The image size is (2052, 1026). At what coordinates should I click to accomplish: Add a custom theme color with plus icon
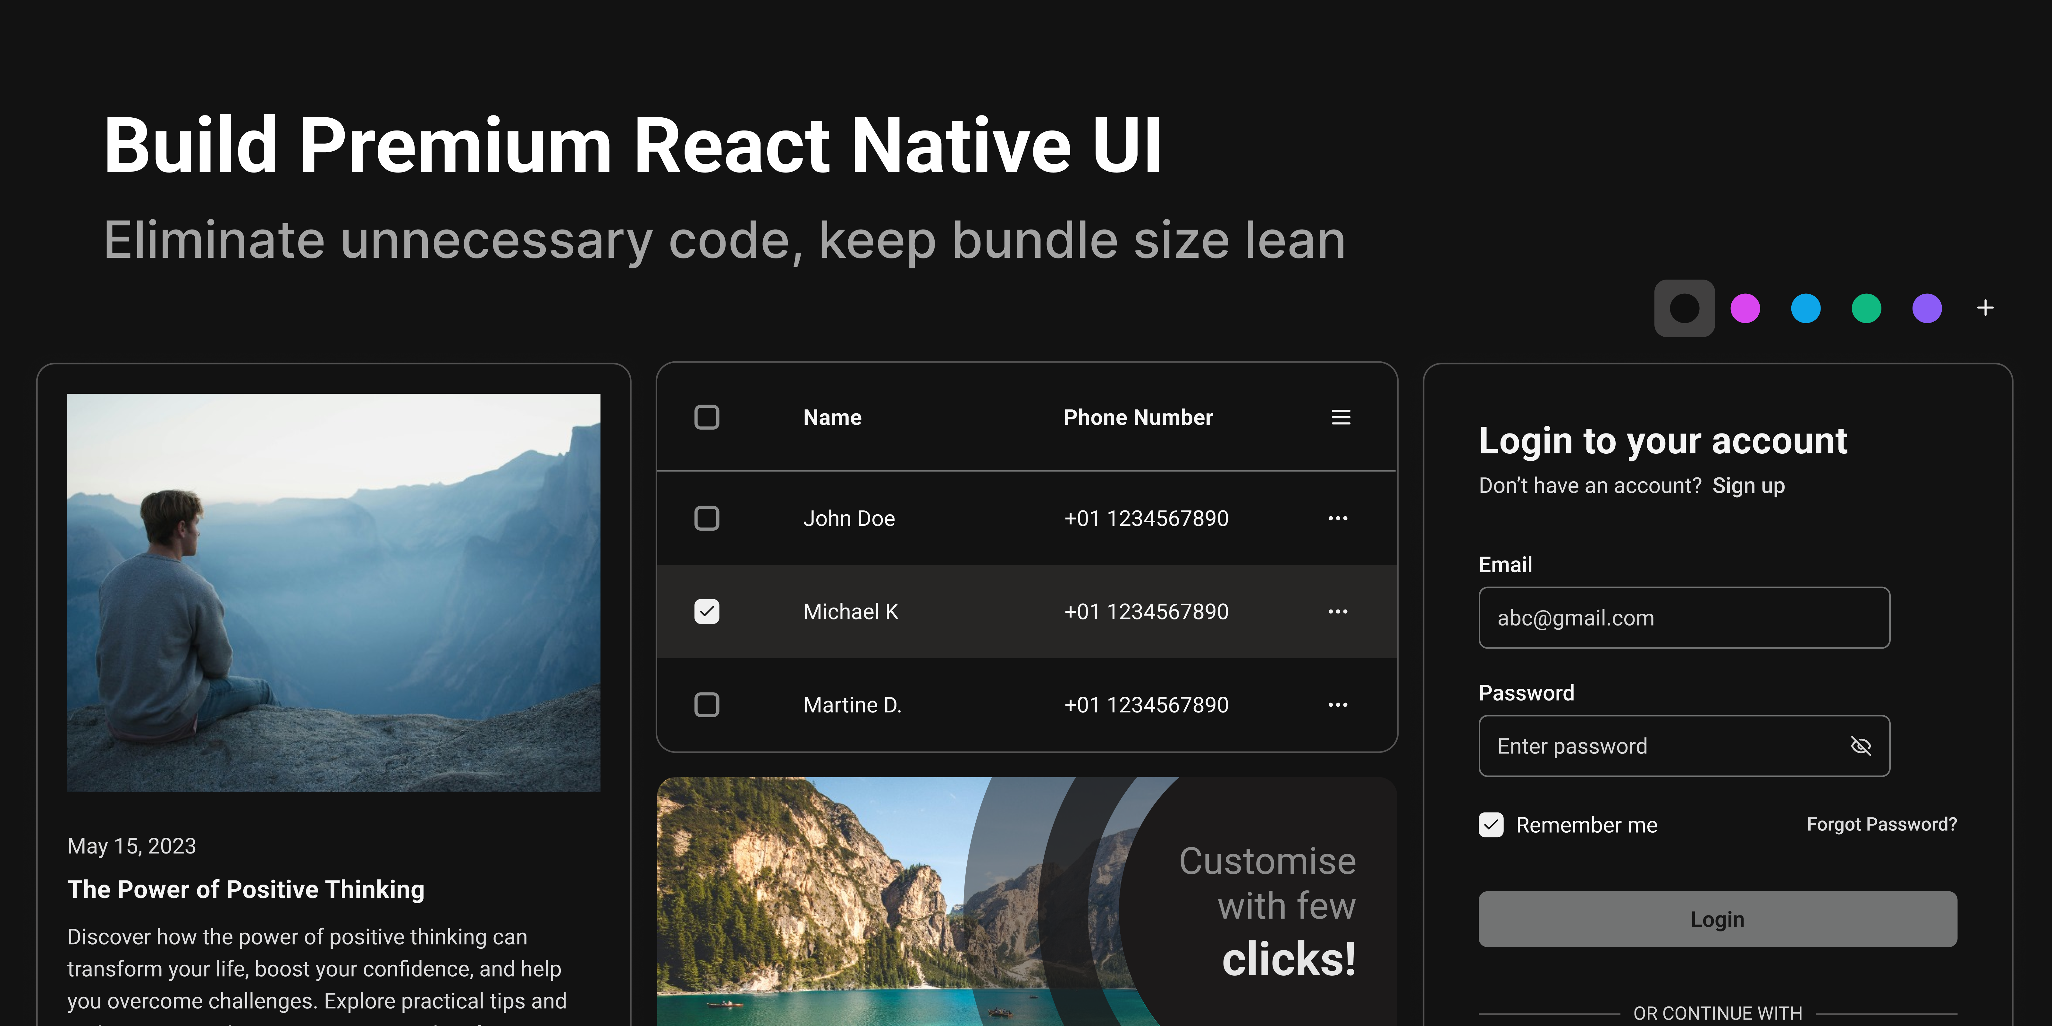[1985, 307]
